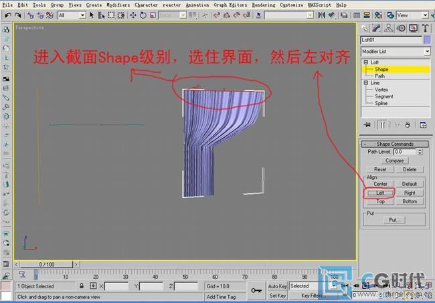Collapse the Line entry in the stack
The image size is (435, 303).
[365, 83]
